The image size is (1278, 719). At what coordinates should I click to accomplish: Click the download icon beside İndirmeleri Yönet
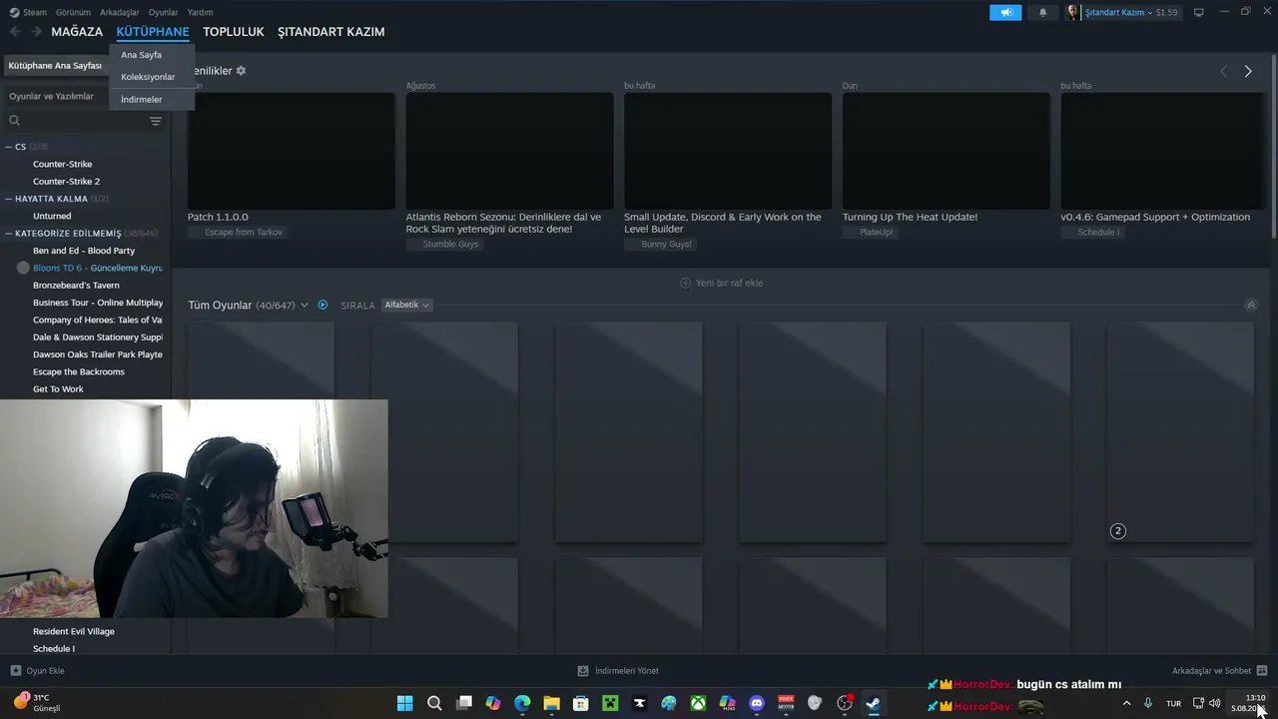583,671
